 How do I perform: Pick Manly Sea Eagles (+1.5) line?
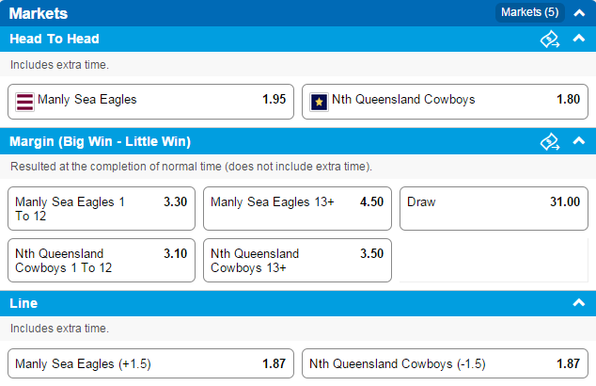point(151,363)
